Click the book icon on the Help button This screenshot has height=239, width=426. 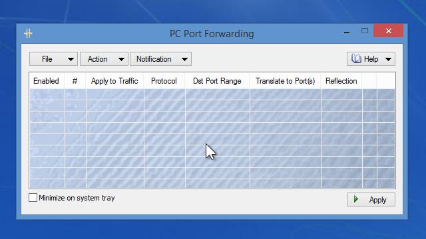356,58
